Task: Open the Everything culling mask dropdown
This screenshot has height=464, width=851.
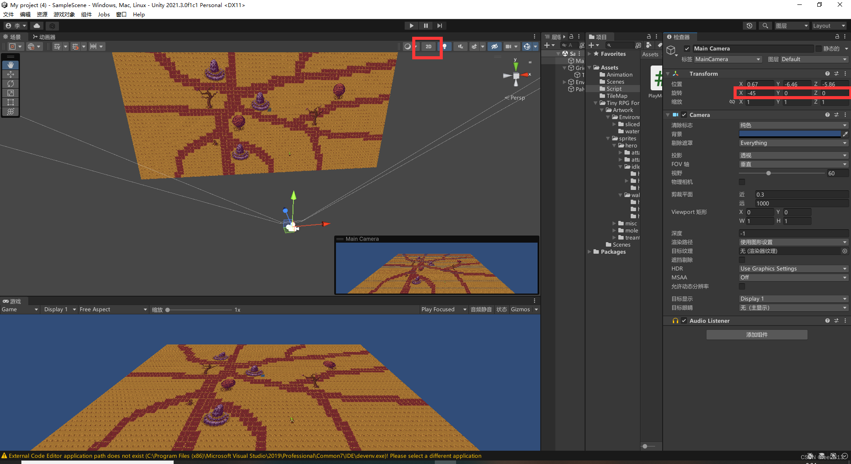Action: (x=793, y=143)
